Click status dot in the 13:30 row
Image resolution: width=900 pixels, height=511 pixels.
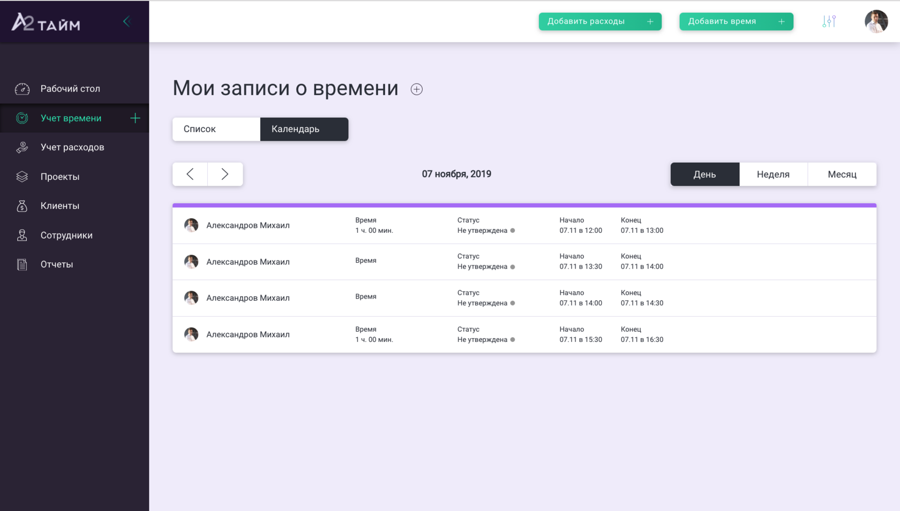[513, 267]
